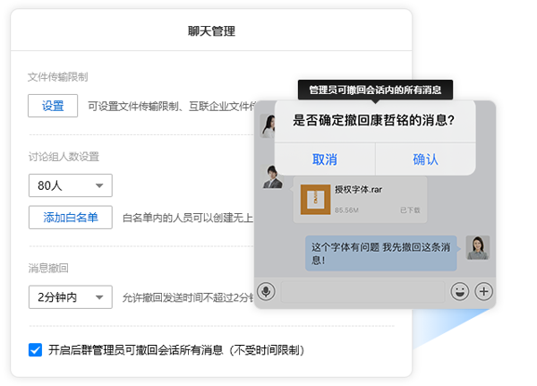The width and height of the screenshot is (537, 386).
Task: Open the emoji smiley picker
Action: 459,291
